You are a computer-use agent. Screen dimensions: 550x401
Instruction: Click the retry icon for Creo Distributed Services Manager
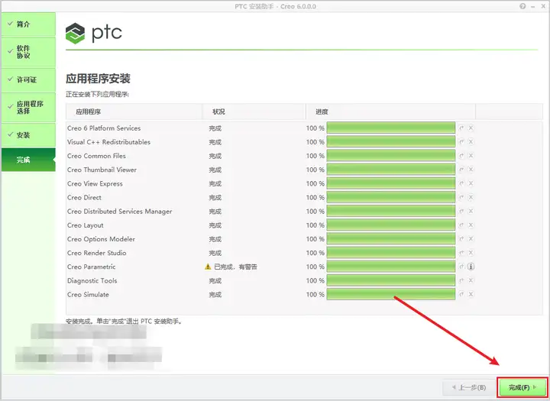(461, 212)
